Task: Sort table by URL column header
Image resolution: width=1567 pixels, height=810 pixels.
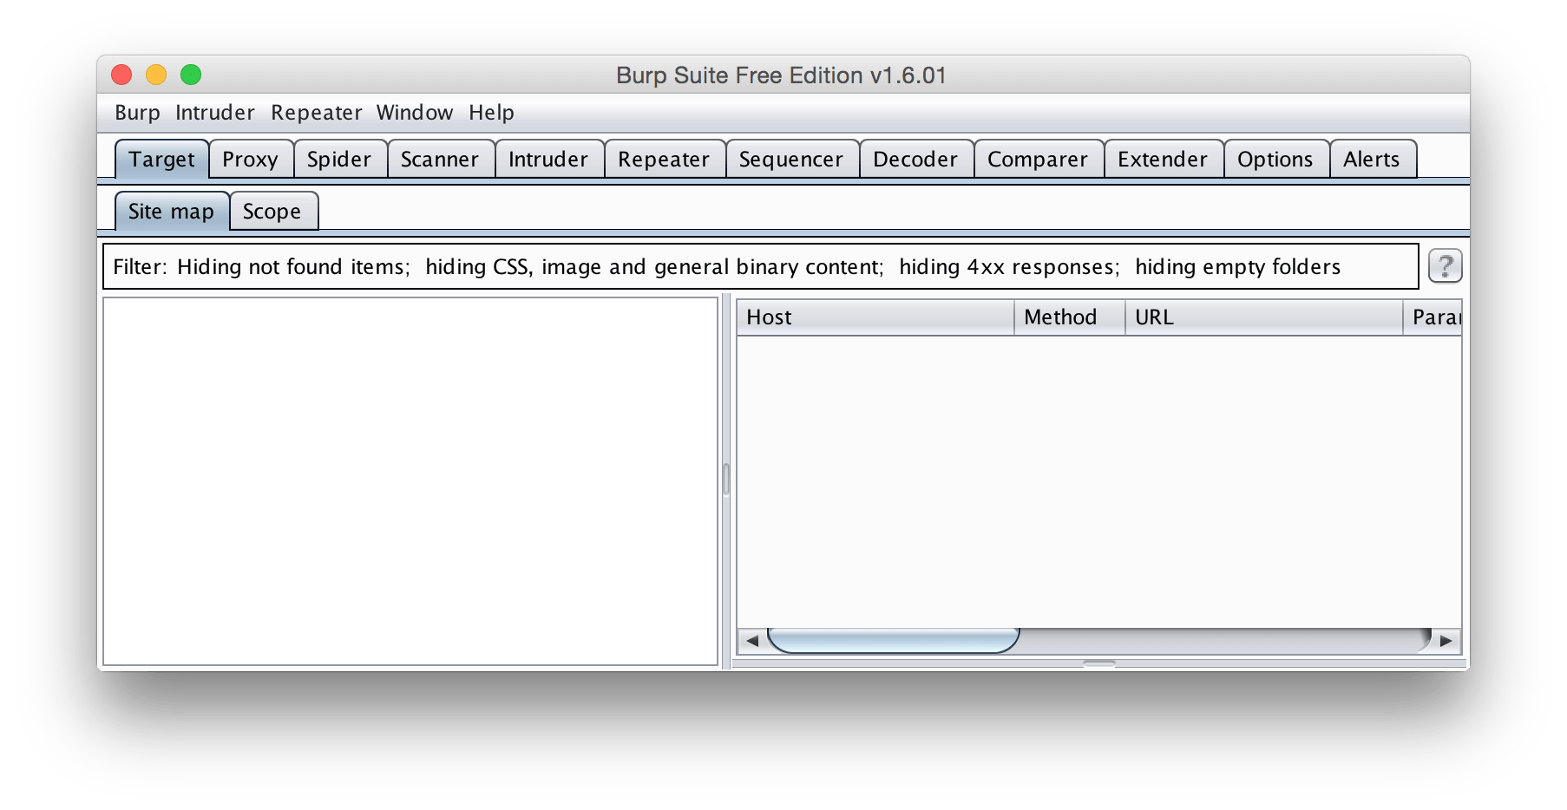Action: [1264, 317]
